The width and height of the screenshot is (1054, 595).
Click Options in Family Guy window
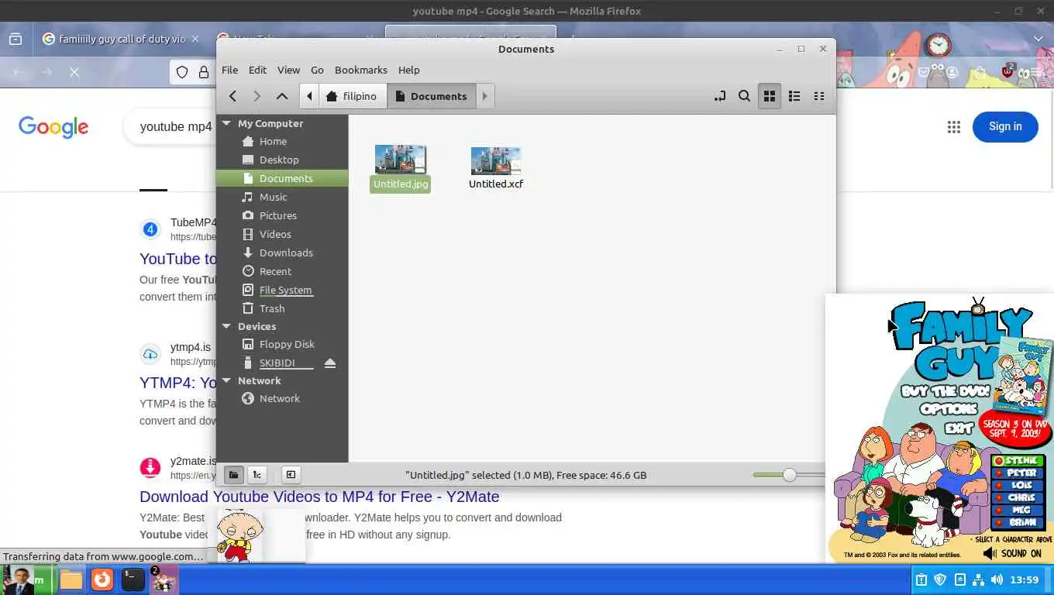click(x=949, y=408)
